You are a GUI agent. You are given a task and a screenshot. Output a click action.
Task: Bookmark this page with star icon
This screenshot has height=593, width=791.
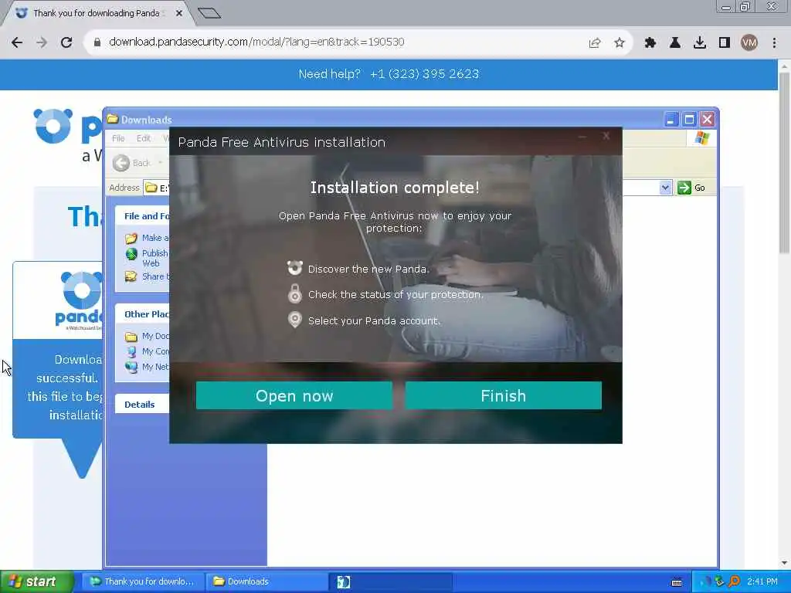(x=620, y=43)
